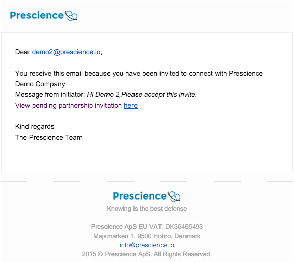This screenshot has width=294, height=262.
Task: Follow the "here" partnership invitation link
Action: [x=130, y=106]
